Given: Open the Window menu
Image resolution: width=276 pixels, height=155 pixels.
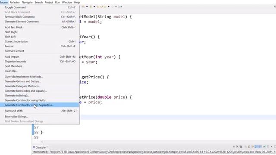Looking at the screenshot, I should coord(67,3).
